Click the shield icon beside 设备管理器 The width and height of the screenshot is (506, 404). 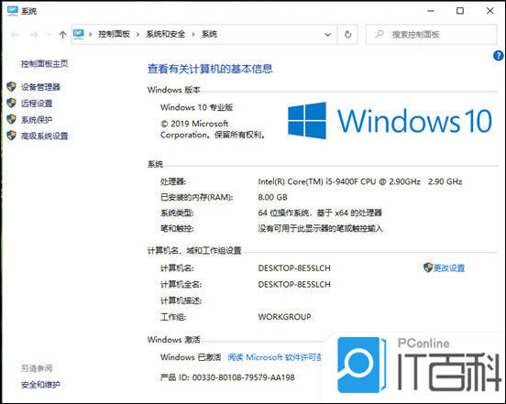tap(11, 86)
